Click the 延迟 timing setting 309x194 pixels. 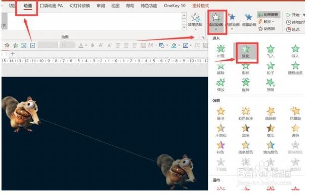293,29
